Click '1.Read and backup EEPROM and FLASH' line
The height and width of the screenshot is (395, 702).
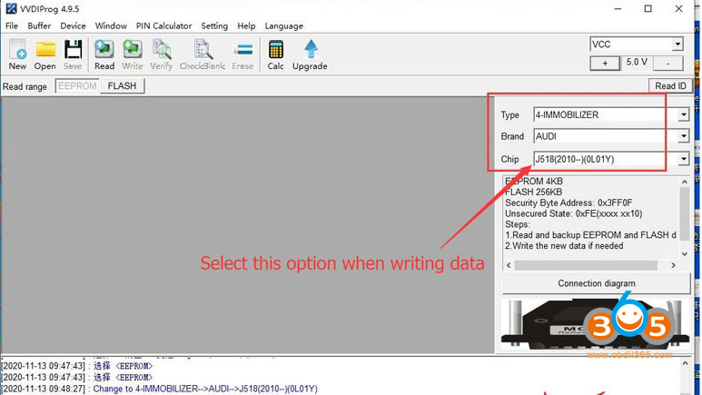pyautogui.click(x=590, y=235)
